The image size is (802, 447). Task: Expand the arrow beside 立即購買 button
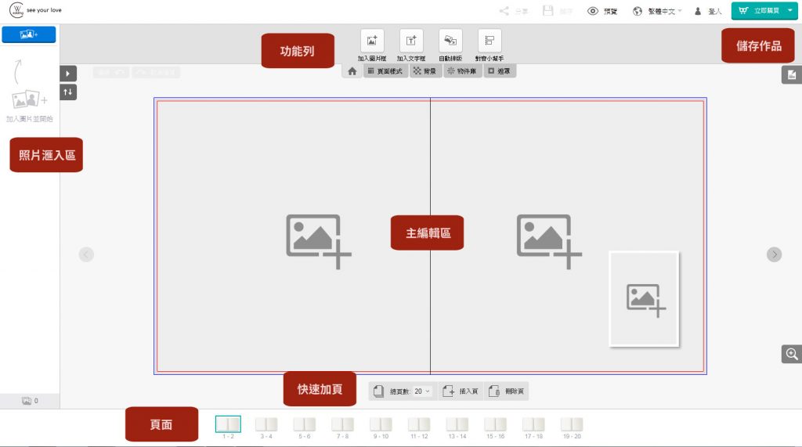pyautogui.click(x=789, y=11)
